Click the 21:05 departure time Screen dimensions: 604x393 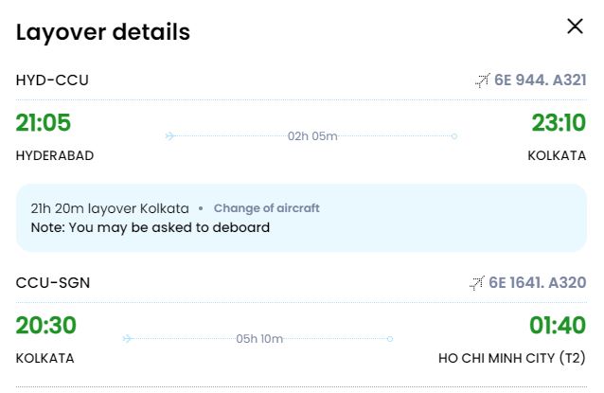[44, 122]
